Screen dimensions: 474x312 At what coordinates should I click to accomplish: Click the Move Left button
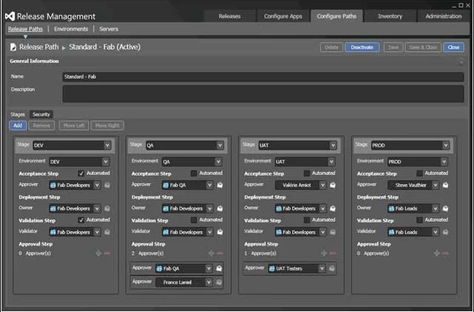click(x=74, y=125)
